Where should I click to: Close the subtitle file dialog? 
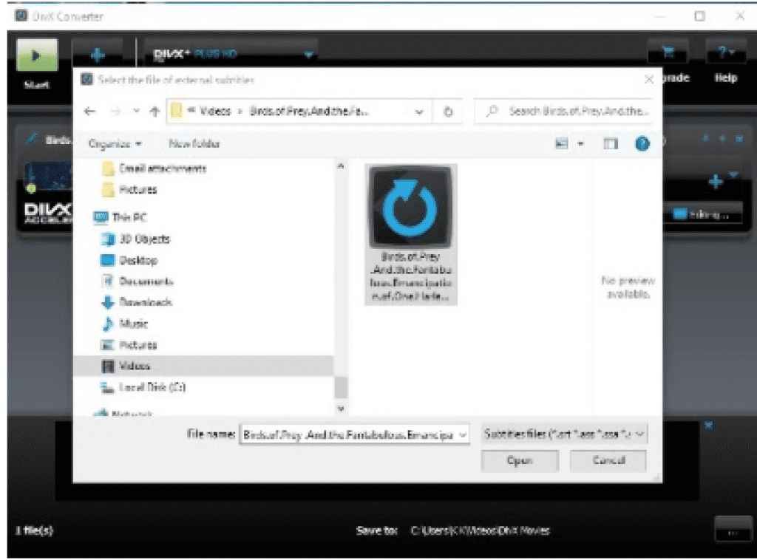[649, 80]
